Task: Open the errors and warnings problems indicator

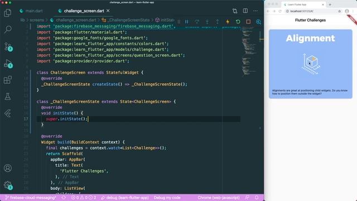Action: 84,198
